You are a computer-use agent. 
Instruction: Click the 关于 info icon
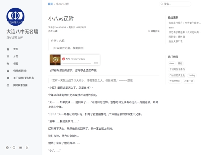point(8,78)
